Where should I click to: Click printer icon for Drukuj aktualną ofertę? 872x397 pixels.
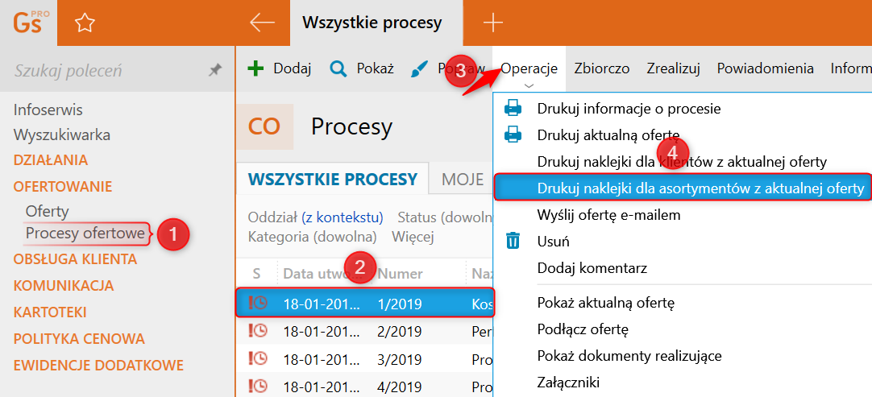click(x=513, y=134)
